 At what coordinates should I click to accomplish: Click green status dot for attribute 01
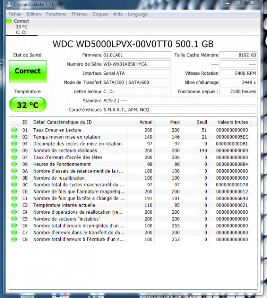(14, 130)
